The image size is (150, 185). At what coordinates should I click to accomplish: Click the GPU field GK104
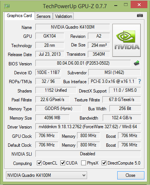(50, 36)
